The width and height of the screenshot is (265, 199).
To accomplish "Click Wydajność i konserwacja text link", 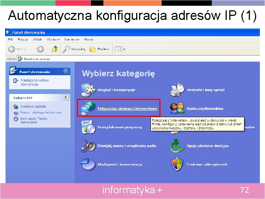I will (x=120, y=164).
